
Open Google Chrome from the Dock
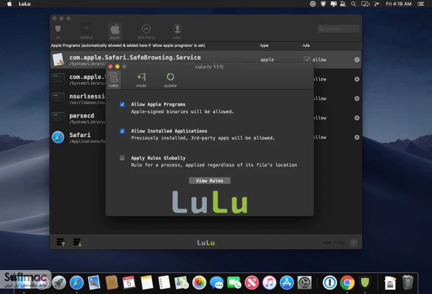tap(347, 283)
